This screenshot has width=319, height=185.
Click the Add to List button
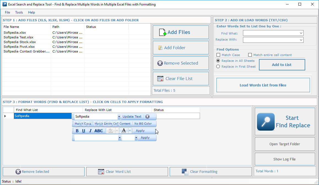click(282, 65)
